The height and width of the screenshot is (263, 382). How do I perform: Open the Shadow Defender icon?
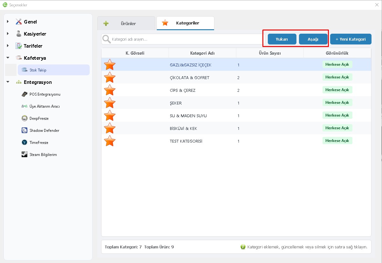pyautogui.click(x=24, y=131)
